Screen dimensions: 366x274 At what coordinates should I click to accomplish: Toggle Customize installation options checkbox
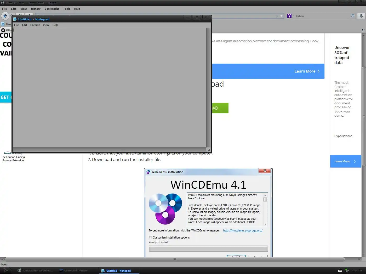tap(150, 237)
